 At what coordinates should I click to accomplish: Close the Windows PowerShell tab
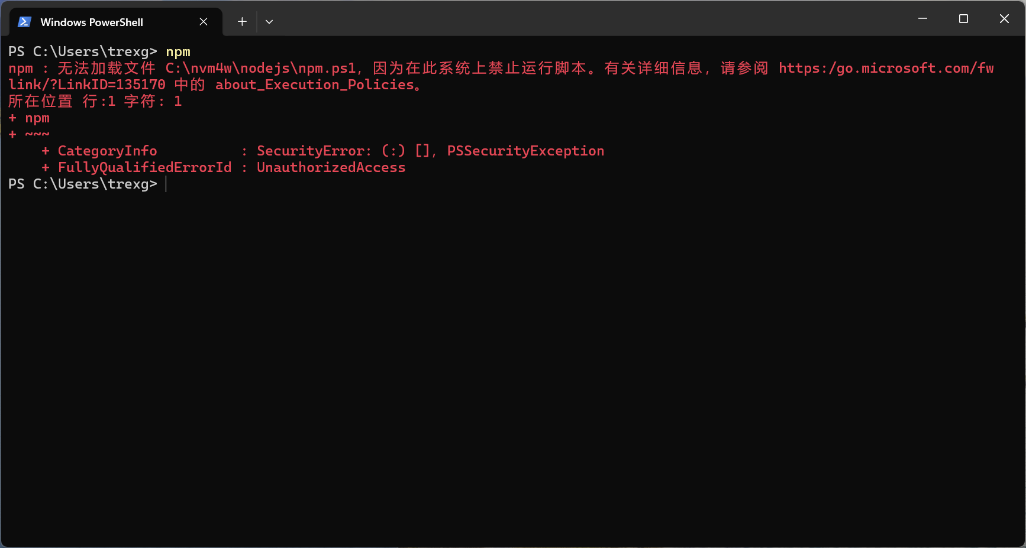(203, 22)
